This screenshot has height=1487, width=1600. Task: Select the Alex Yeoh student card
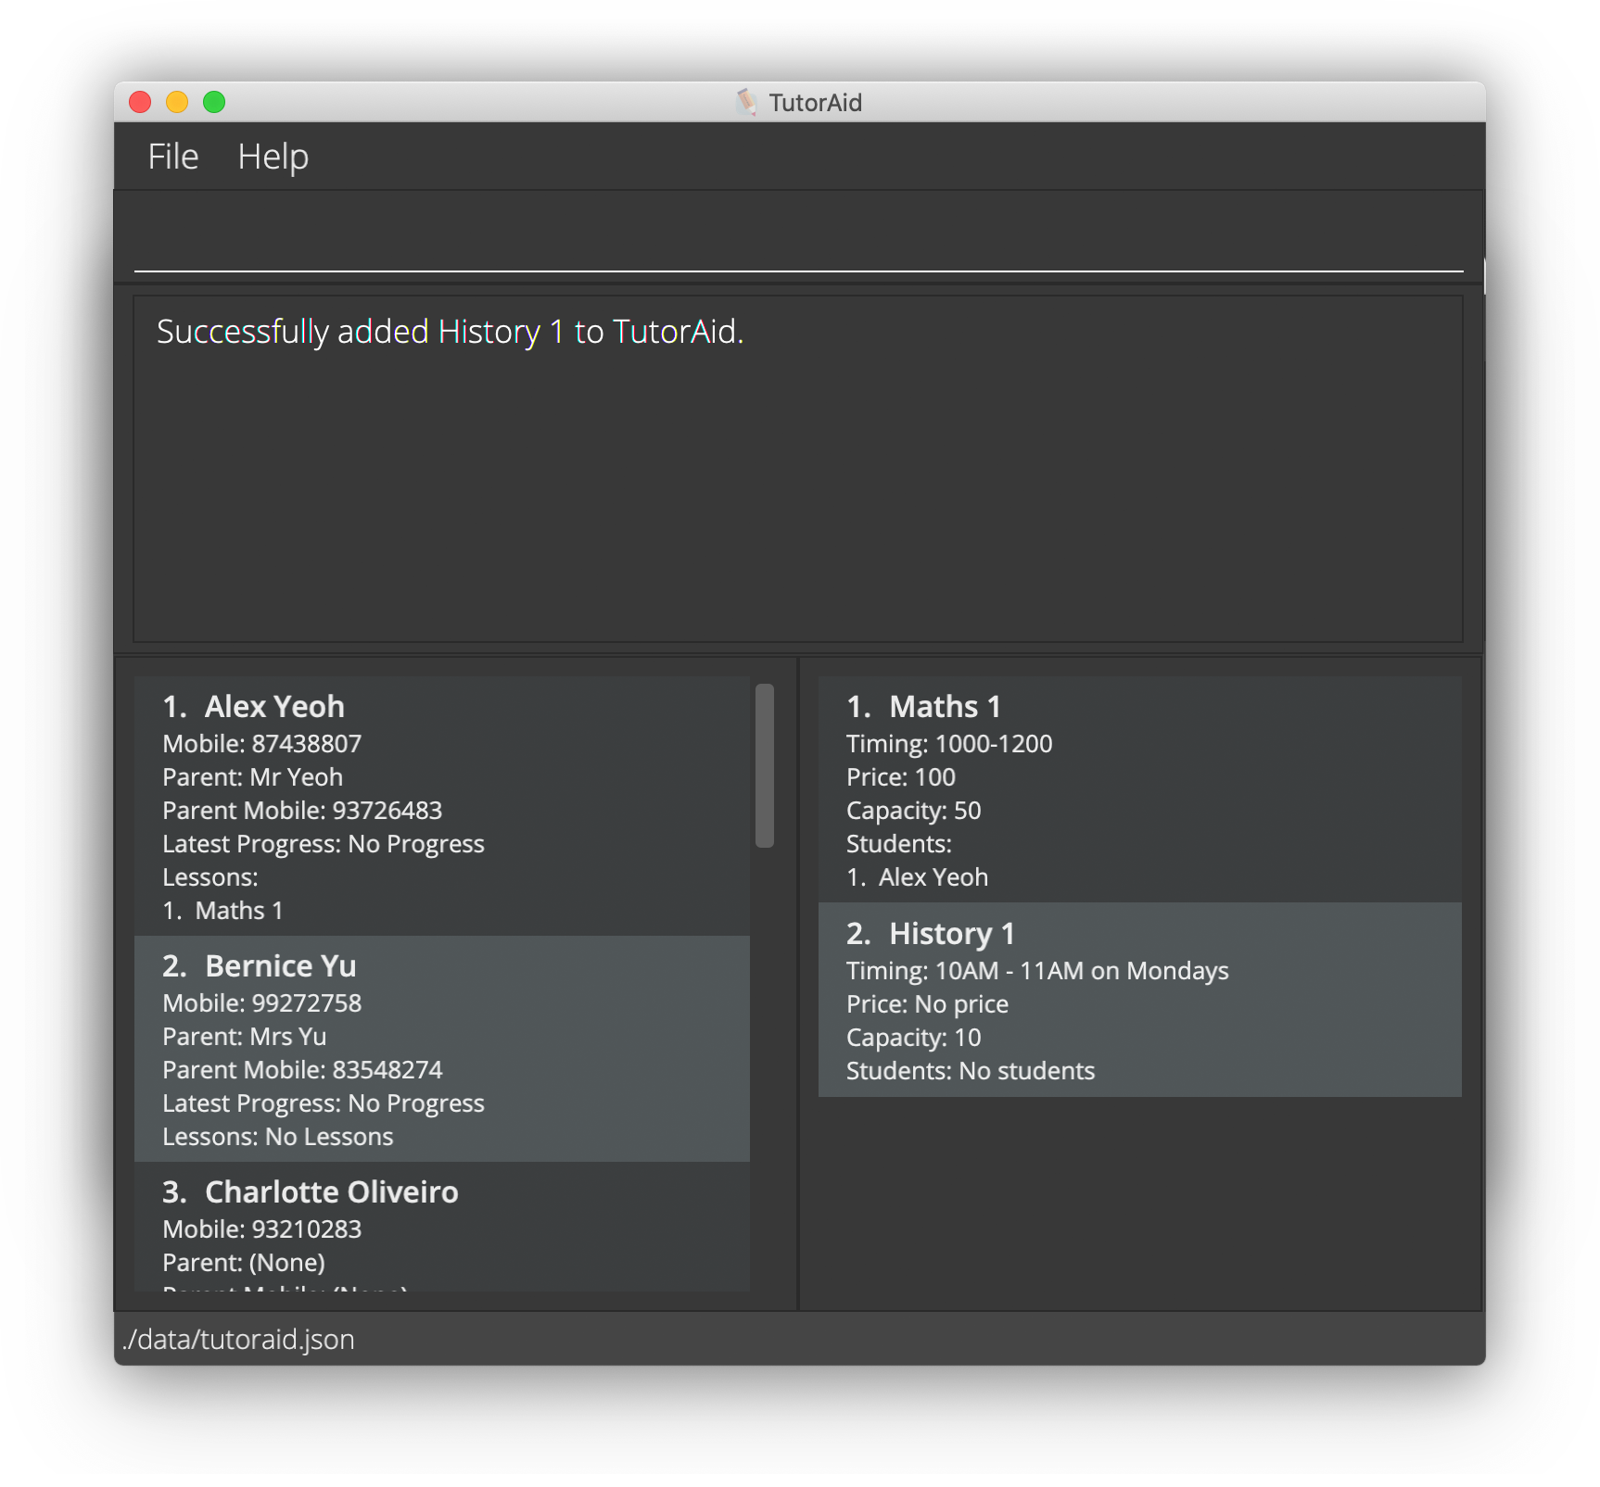441,804
